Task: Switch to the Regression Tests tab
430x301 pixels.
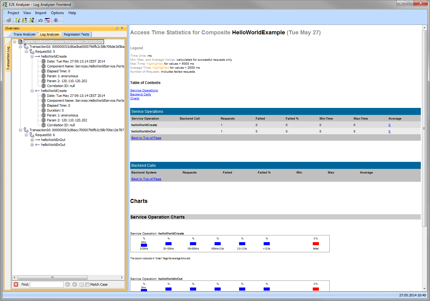Action: [76, 34]
